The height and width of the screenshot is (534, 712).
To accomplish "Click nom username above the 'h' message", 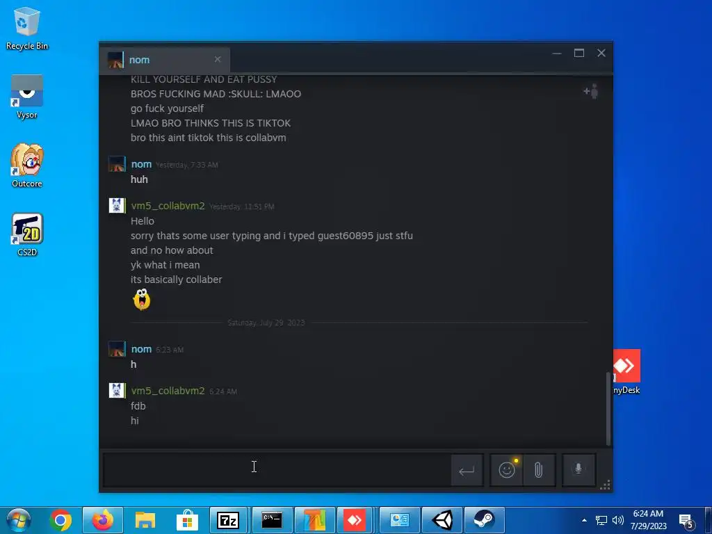I will (x=141, y=349).
